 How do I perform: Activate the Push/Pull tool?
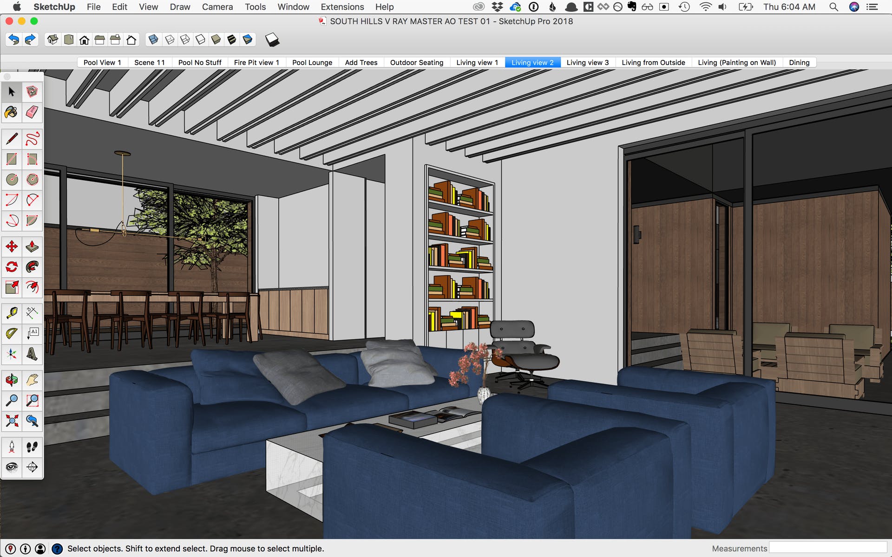click(32, 246)
